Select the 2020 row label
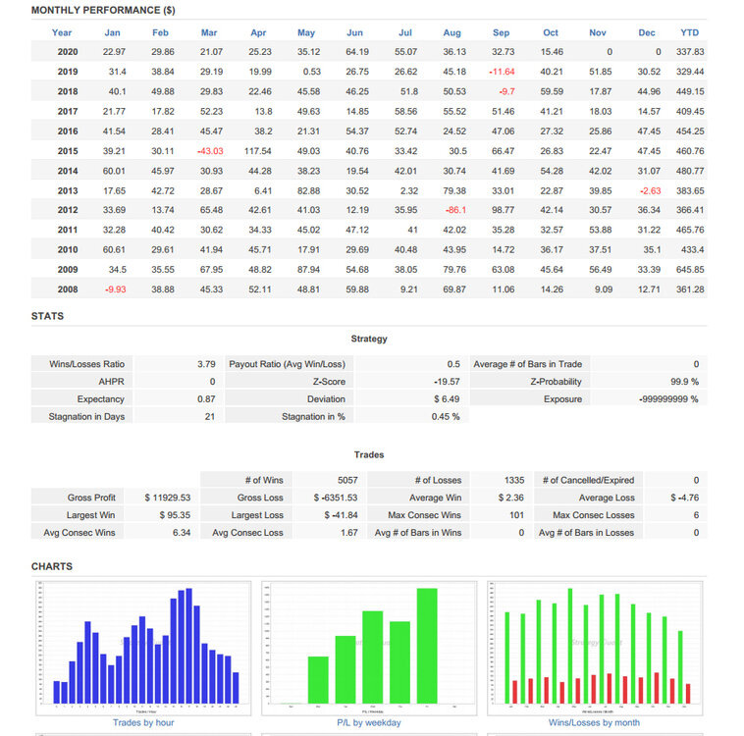The height and width of the screenshot is (736, 744). click(x=68, y=52)
